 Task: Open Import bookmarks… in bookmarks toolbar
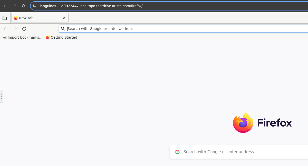(23, 37)
